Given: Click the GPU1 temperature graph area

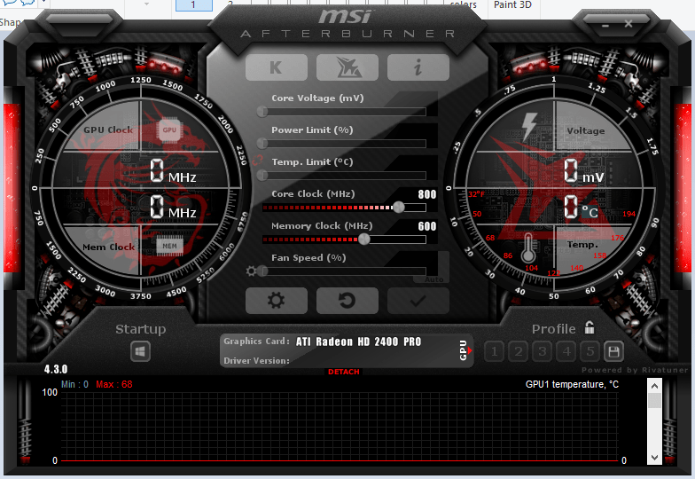Looking at the screenshot, I should tap(339, 427).
